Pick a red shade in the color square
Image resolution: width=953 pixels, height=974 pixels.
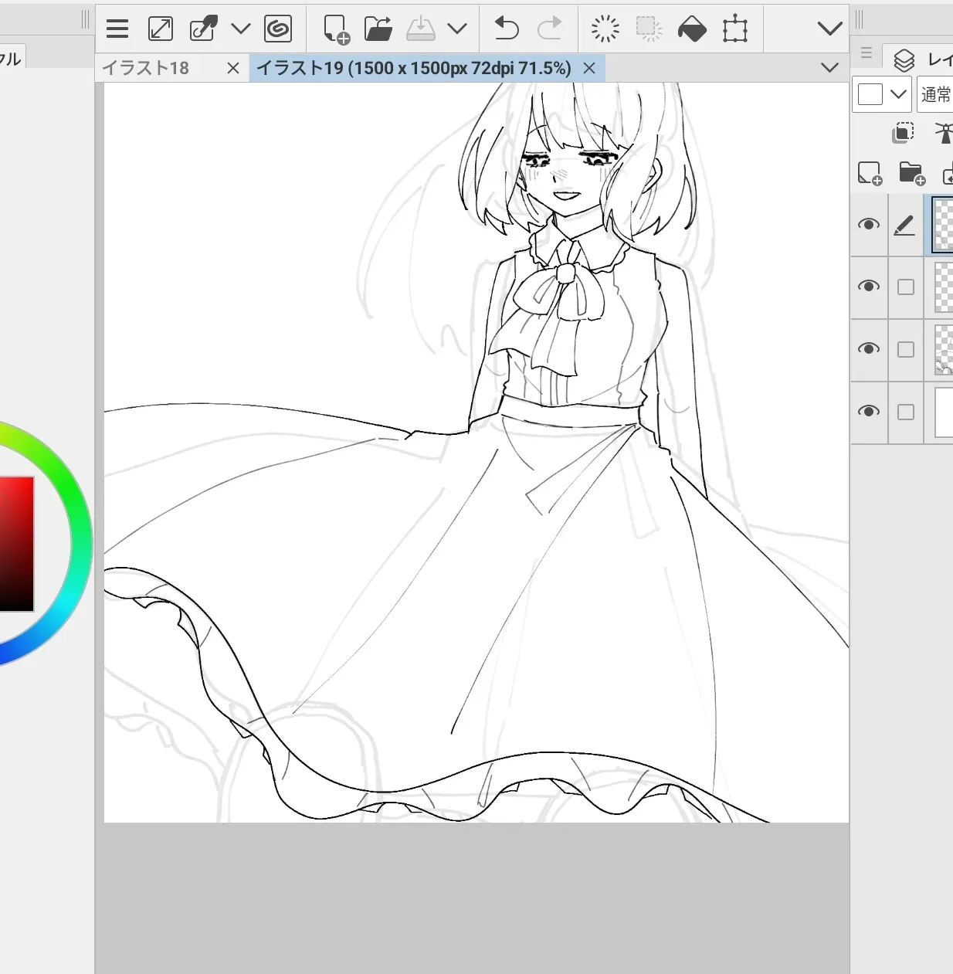tap(16, 544)
